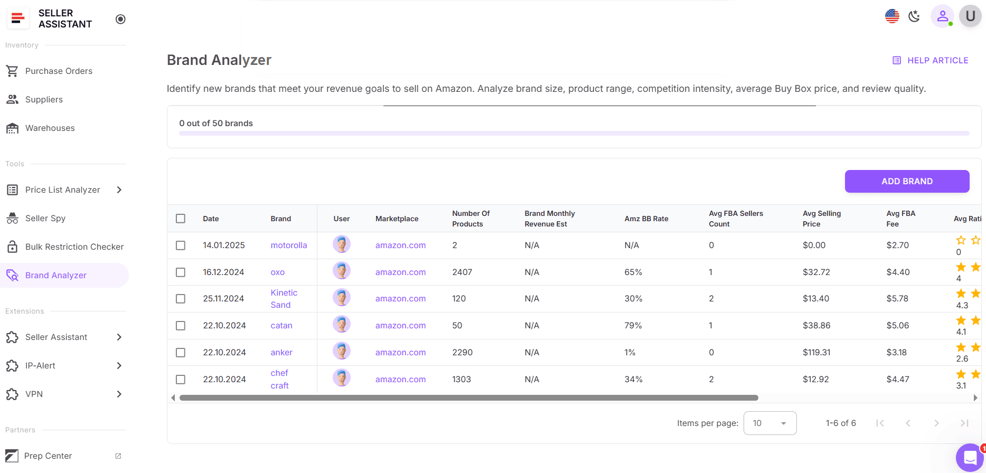Click amazon.com link in anker row

pos(400,352)
